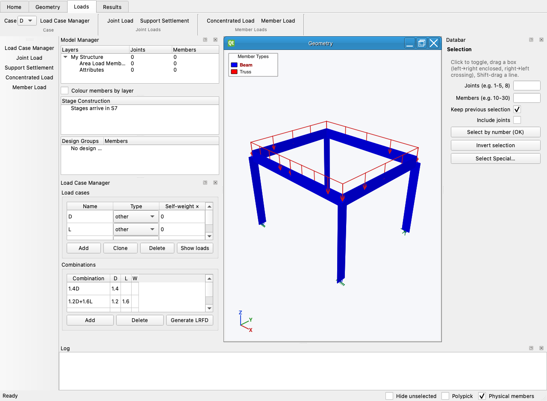547x401 pixels.
Task: Click Self-weight value for case D
Action: (182, 217)
